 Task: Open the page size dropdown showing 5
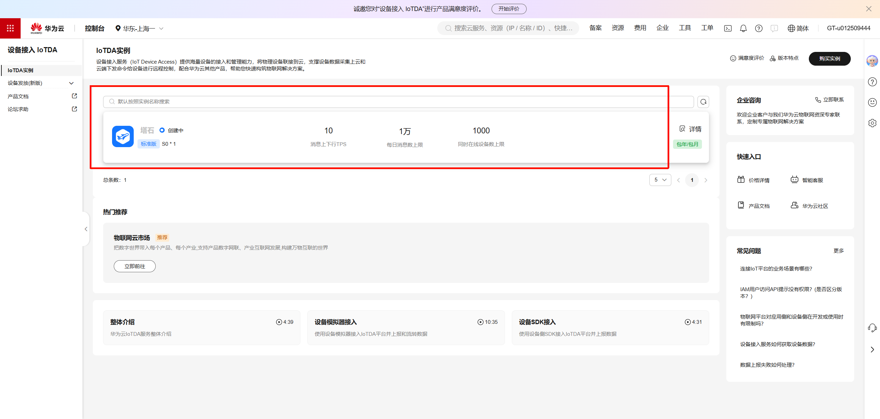click(x=660, y=180)
